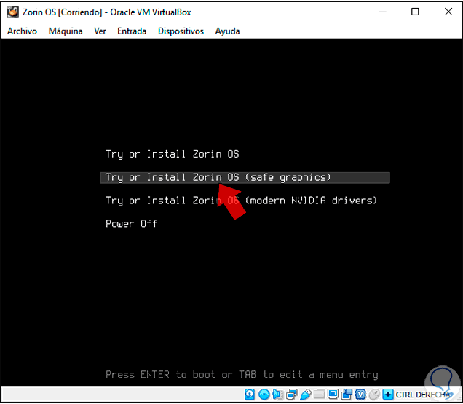Click the shared folders status icon
The width and height of the screenshot is (463, 404).
coord(319,395)
